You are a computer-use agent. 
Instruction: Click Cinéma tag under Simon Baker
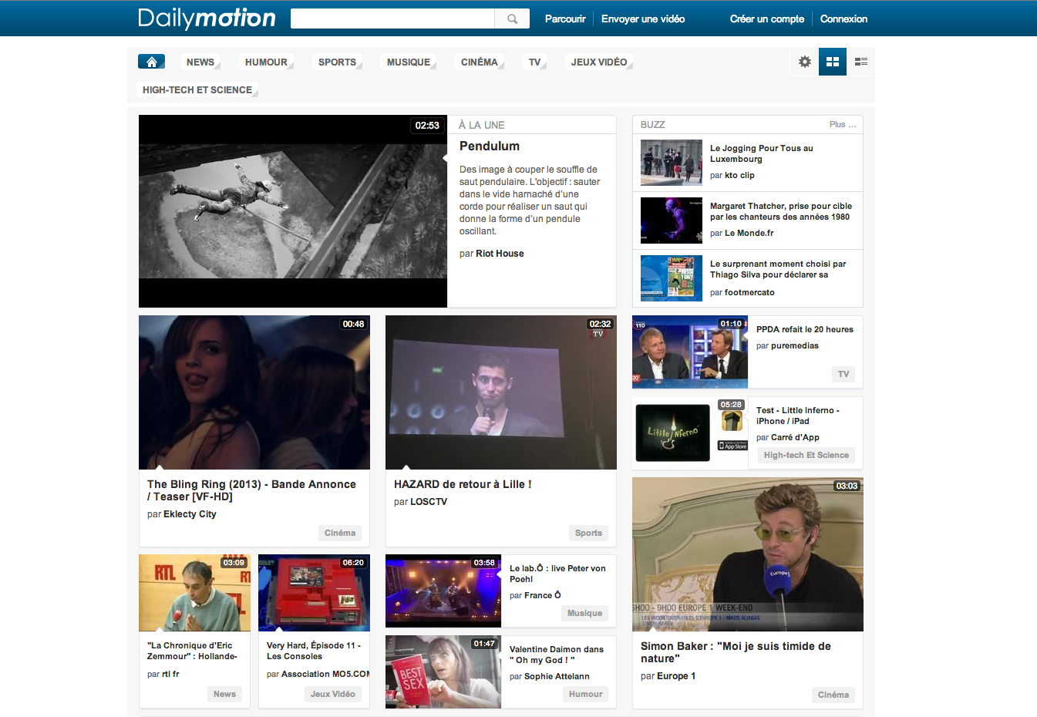[x=833, y=695]
